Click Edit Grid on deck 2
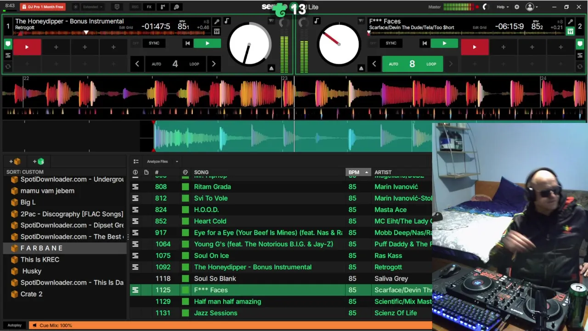This screenshot has height=331, width=588. (480, 28)
